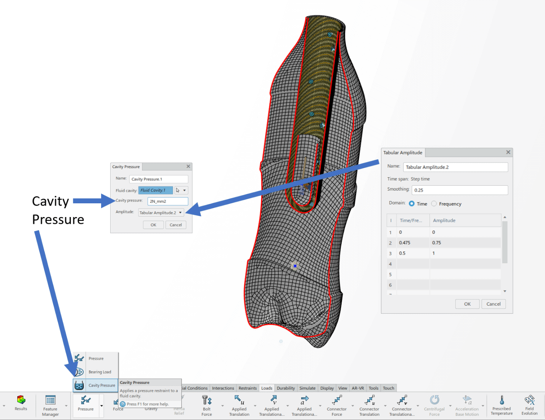Choose the Connector Translational velocity tool
Screen dimensions: 545x420
point(402,406)
